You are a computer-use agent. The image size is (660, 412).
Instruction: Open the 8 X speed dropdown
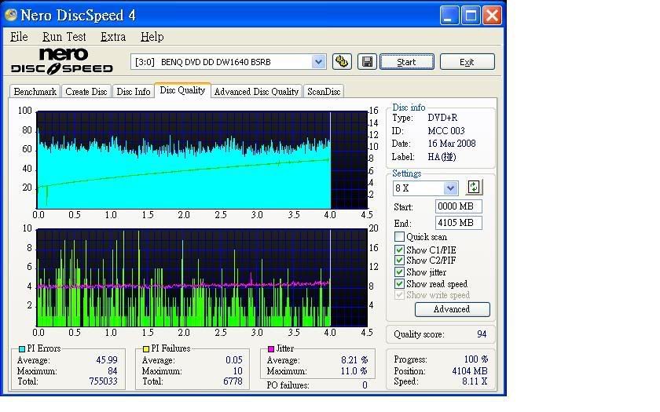tap(450, 188)
